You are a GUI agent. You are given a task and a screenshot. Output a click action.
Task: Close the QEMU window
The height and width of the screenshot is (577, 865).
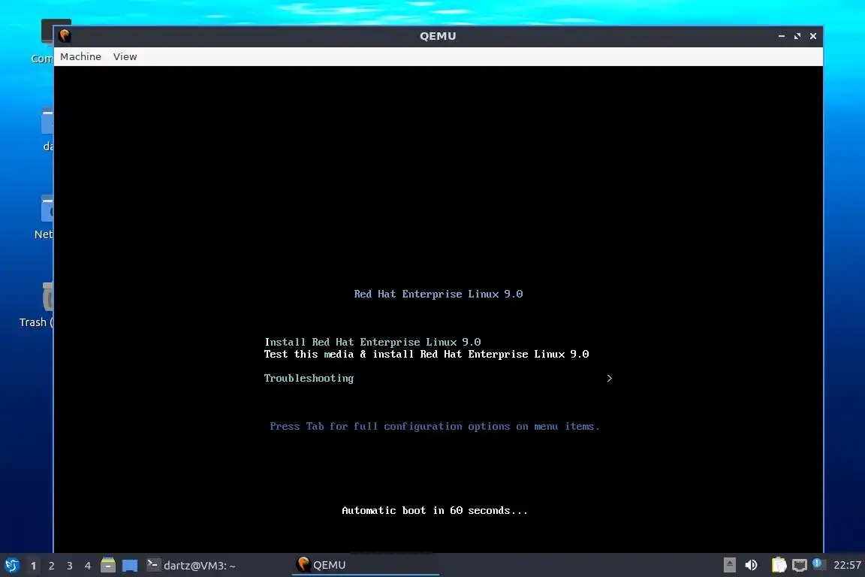pyautogui.click(x=813, y=36)
